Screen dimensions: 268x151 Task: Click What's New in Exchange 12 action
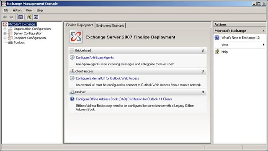coord(240,38)
